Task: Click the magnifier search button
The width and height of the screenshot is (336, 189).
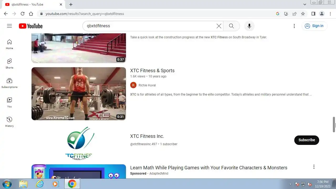Action: click(x=231, y=26)
